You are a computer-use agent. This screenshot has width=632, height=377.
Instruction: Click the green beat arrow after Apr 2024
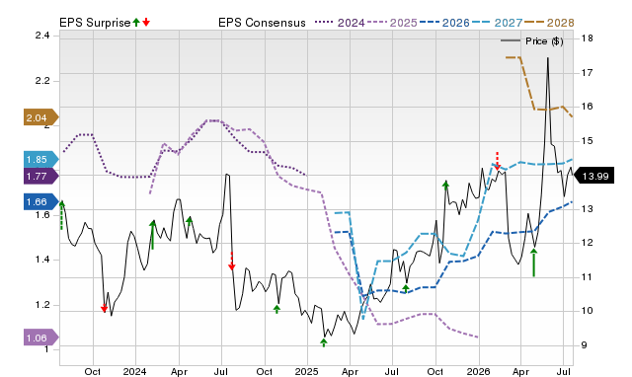tap(189, 221)
